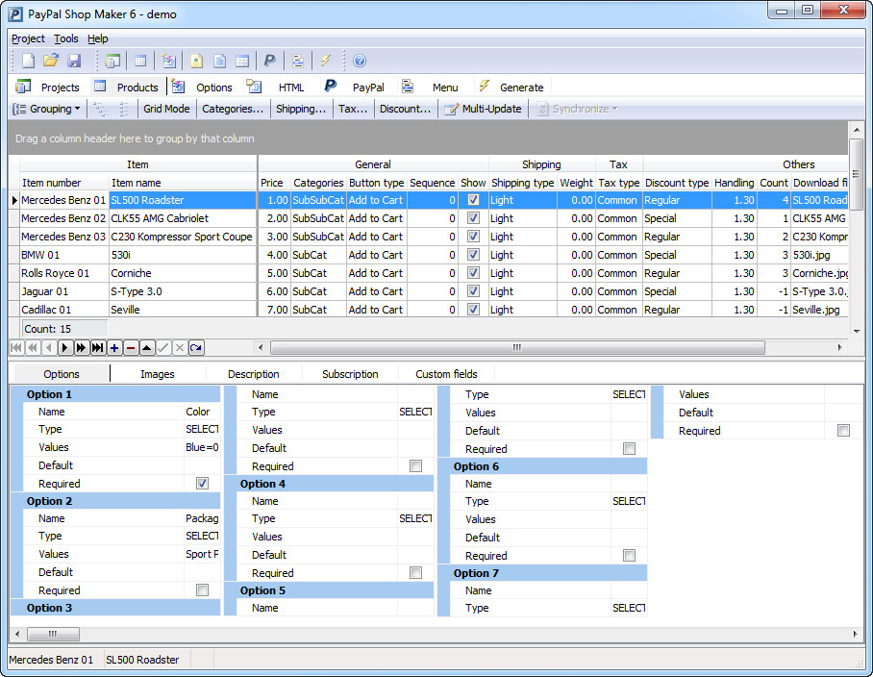Toggle Show checkbox for the Seville row
Image resolution: width=873 pixels, height=677 pixels.
[473, 310]
